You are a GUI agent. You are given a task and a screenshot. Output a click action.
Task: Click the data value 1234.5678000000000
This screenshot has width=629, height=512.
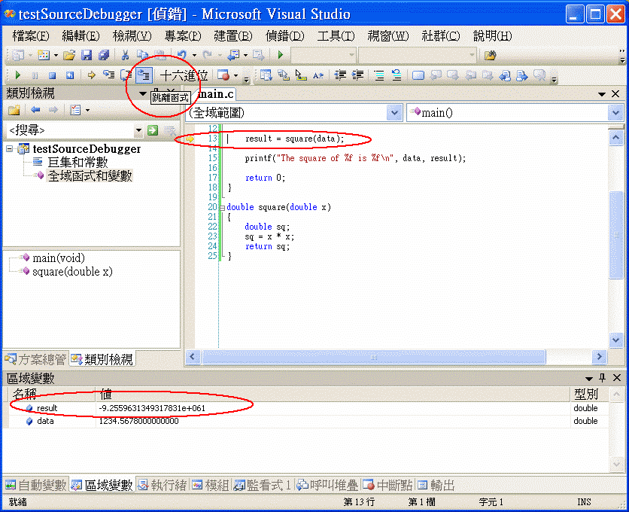138,421
